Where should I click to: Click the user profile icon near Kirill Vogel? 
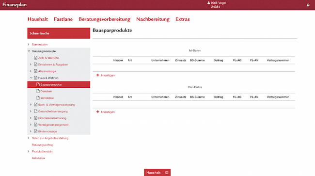[208, 3]
